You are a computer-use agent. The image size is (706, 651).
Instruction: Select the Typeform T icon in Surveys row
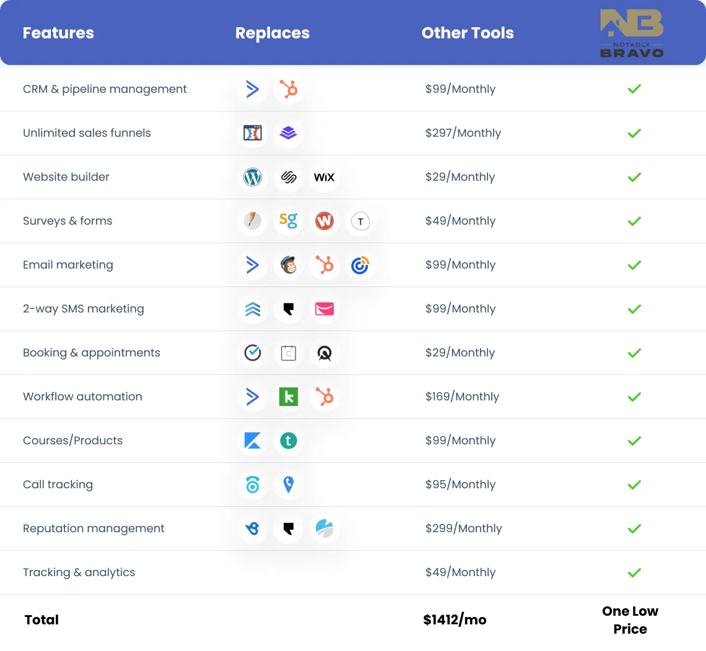point(360,221)
